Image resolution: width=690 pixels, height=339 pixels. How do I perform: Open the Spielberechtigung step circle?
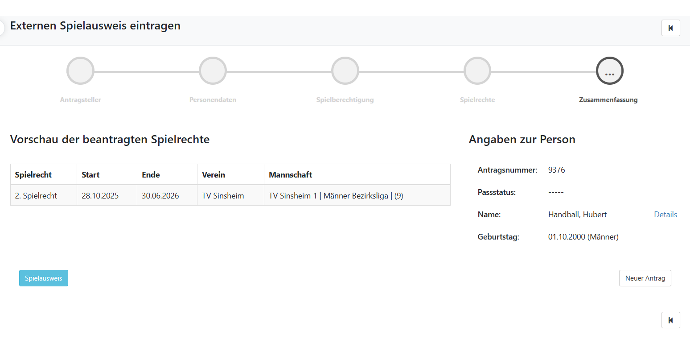(x=345, y=71)
